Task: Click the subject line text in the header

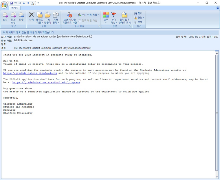Action: pos(53,48)
